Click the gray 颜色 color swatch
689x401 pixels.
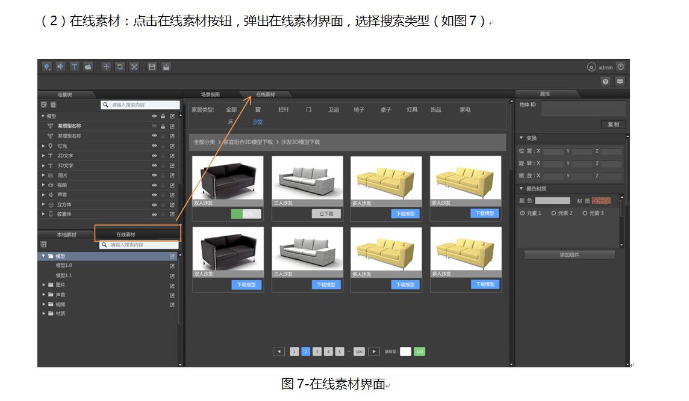pyautogui.click(x=552, y=201)
